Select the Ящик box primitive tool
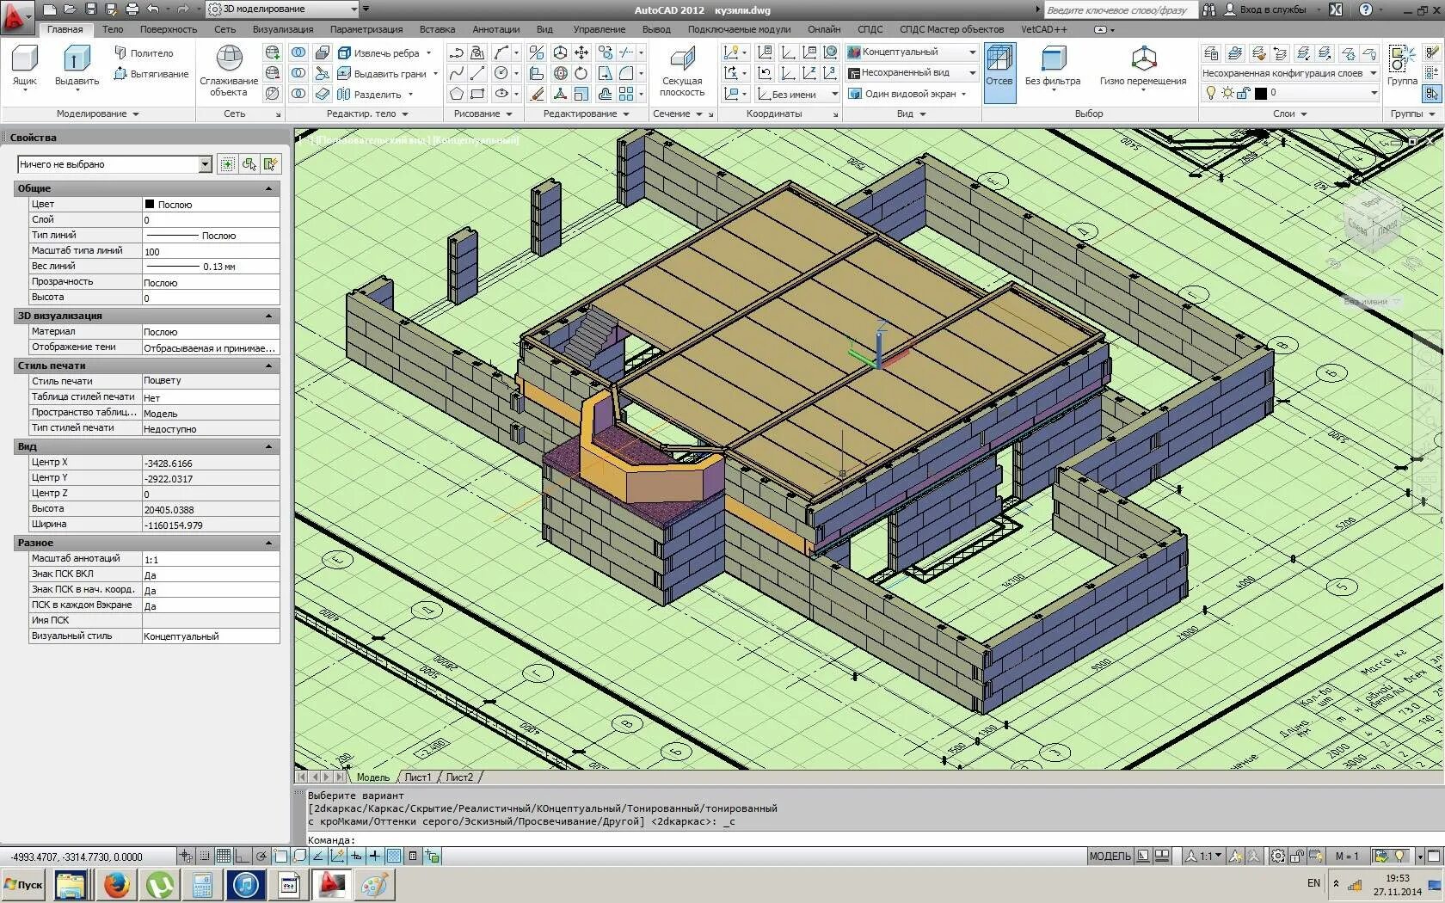1445x903 pixels. tap(25, 67)
